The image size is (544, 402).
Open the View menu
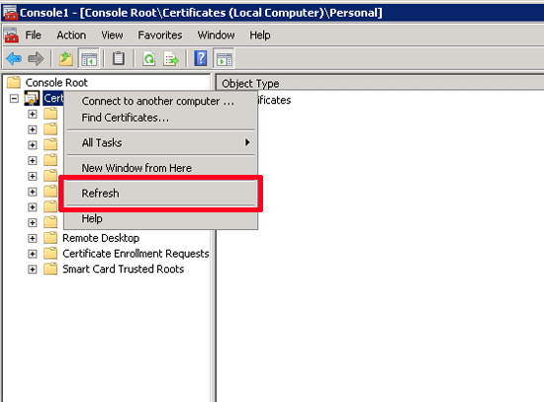click(112, 35)
